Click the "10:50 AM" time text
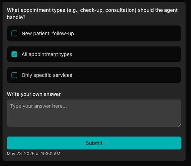The height and width of the screenshot is (166, 191). [51, 154]
